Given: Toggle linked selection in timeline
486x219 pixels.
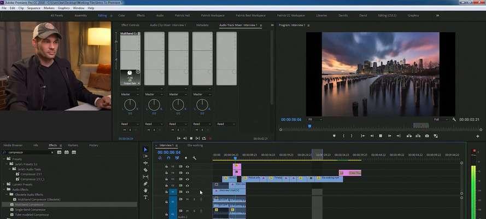Looking at the screenshot, I should tap(177, 158).
